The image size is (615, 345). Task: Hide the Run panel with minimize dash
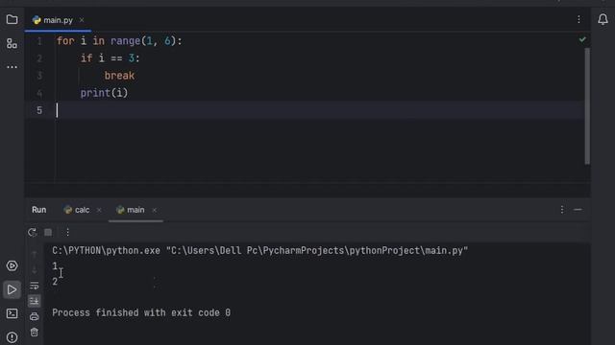(578, 210)
